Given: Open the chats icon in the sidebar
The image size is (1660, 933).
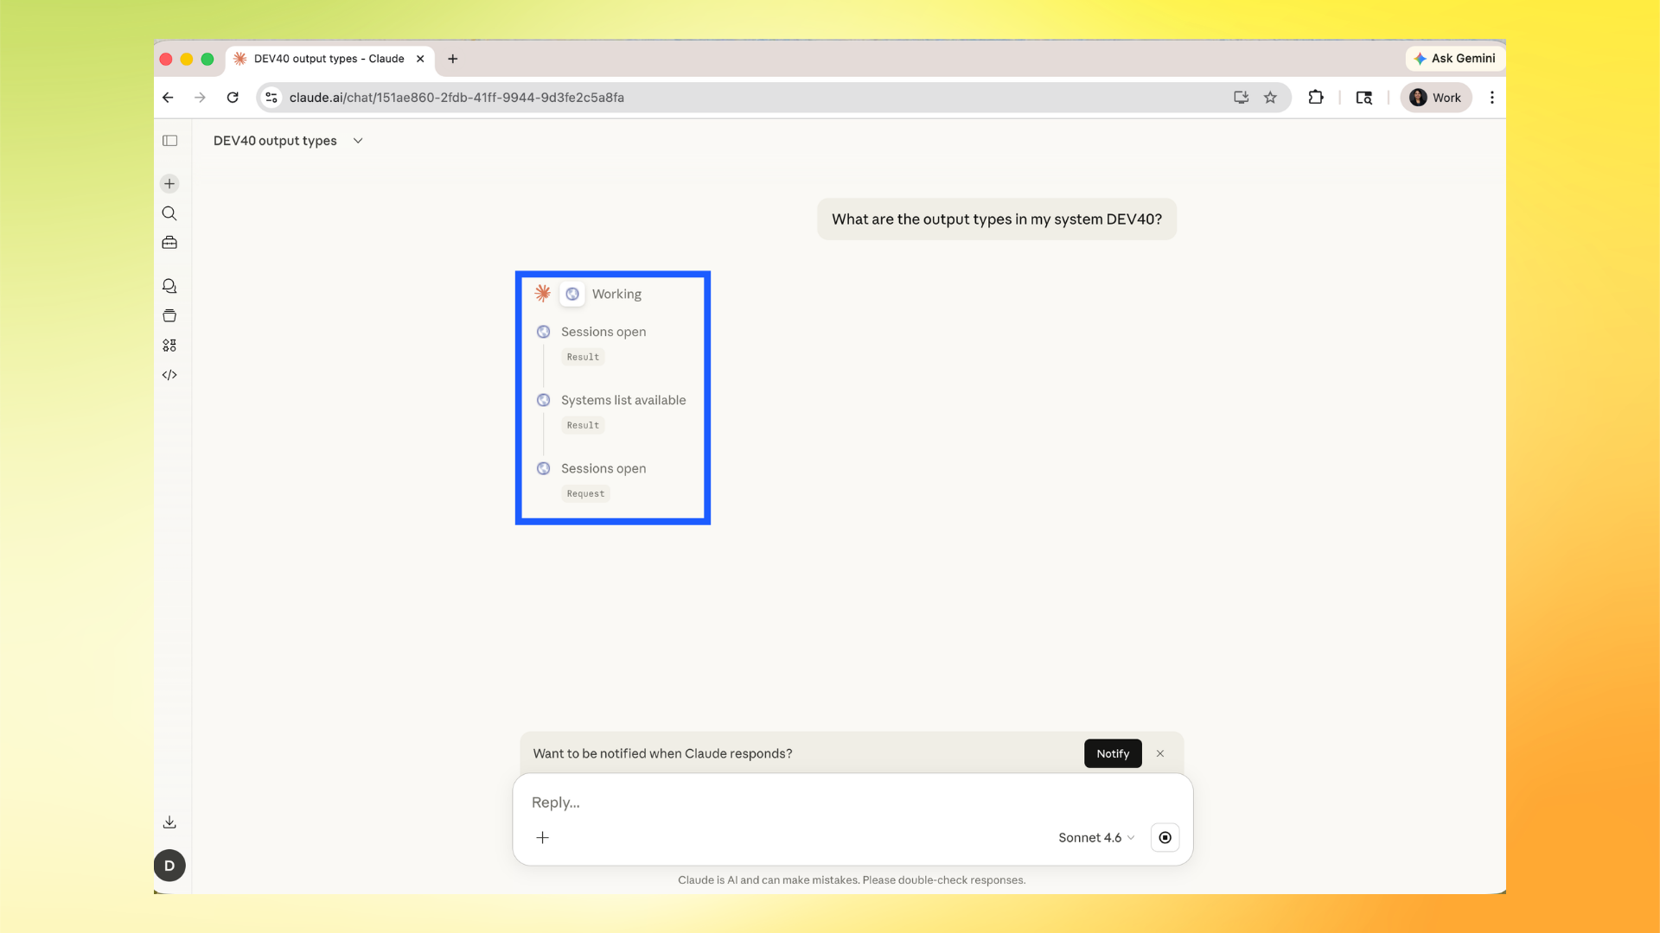Looking at the screenshot, I should click(x=169, y=286).
